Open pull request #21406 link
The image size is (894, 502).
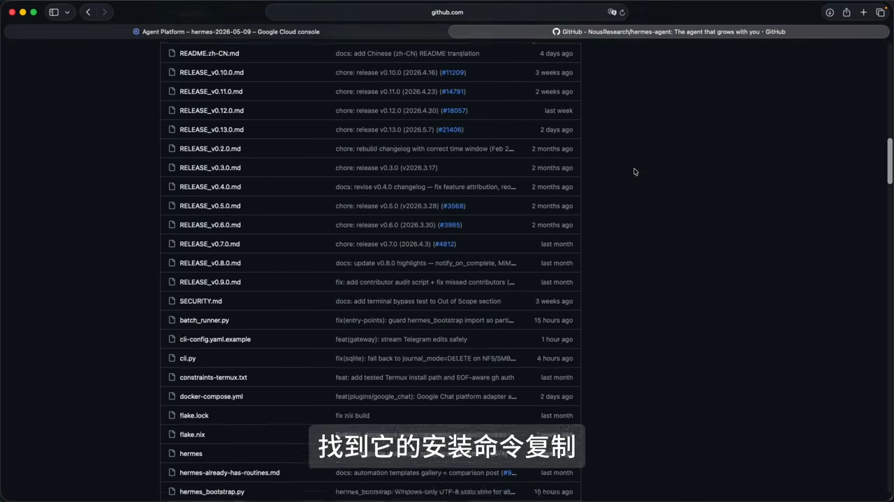coord(450,130)
